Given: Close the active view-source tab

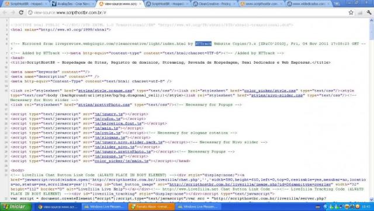Looking at the screenshot, I should (x=140, y=4).
